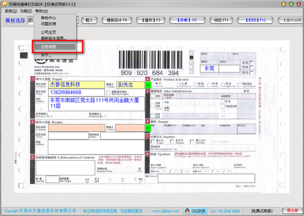Click the receiver address field
This screenshot has width=304, height=216.
(x=97, y=147)
